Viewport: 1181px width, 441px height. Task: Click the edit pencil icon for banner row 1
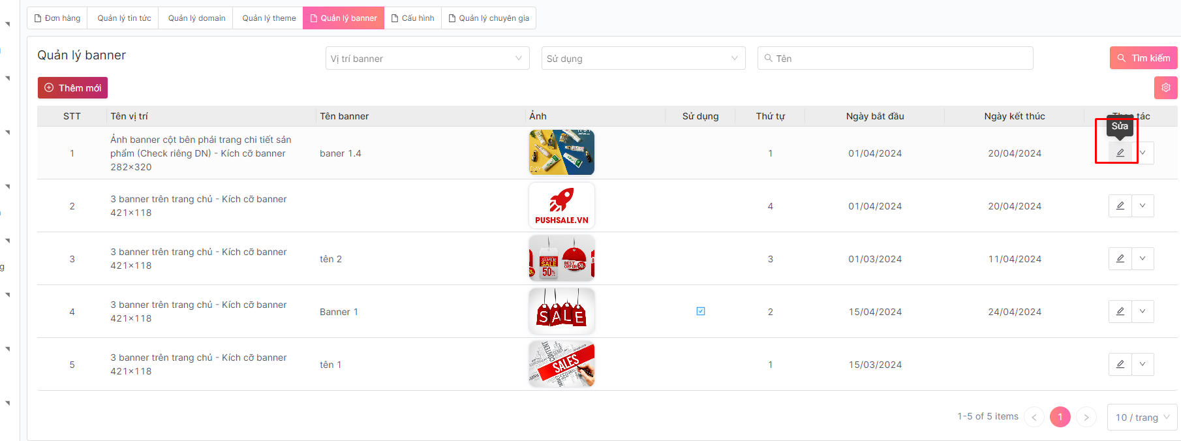click(1120, 153)
